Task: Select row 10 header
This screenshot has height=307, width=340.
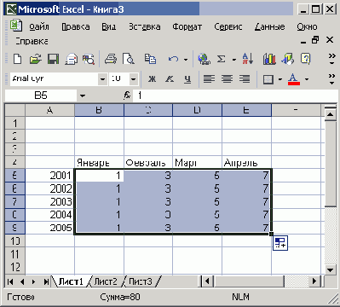Action: tap(15, 240)
